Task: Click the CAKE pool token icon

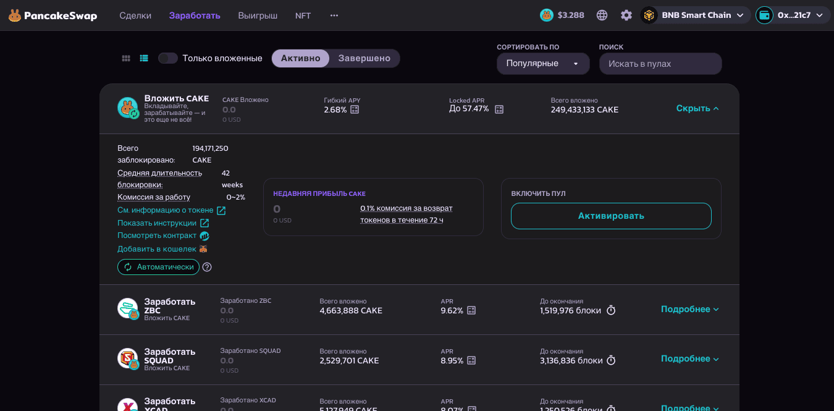Action: click(x=128, y=108)
